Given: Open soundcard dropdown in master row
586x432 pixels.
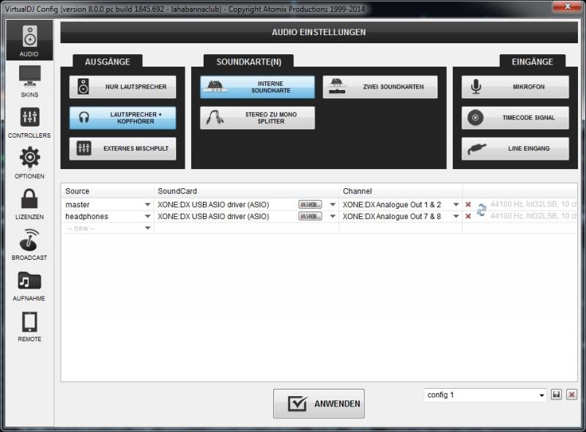Looking at the screenshot, I should coord(333,205).
